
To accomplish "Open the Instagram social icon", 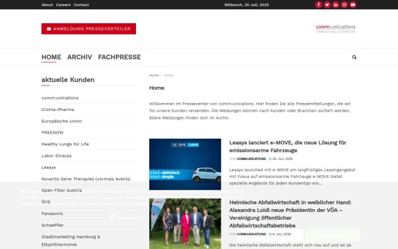I will (x=344, y=5).
